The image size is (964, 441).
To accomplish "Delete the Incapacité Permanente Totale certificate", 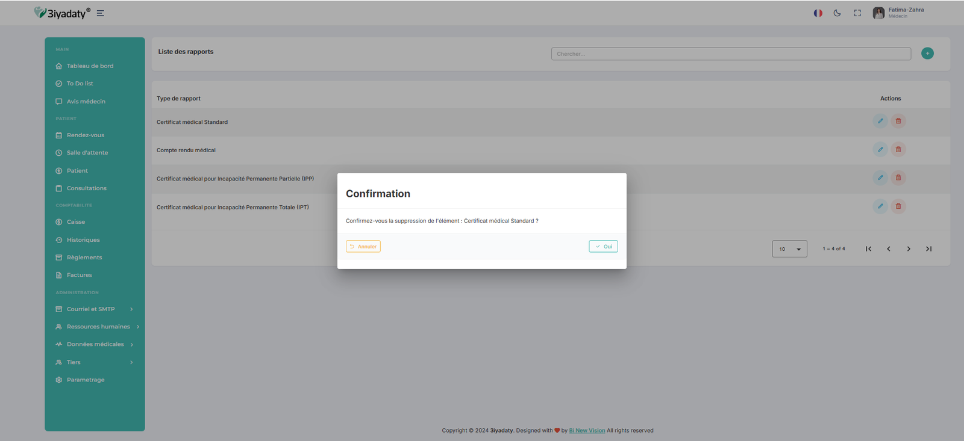I will click(898, 206).
